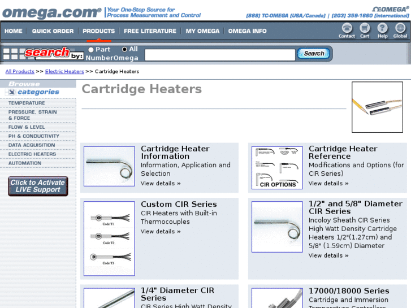Click the blue Search button
This screenshot has width=411, height=308.
[x=314, y=54]
